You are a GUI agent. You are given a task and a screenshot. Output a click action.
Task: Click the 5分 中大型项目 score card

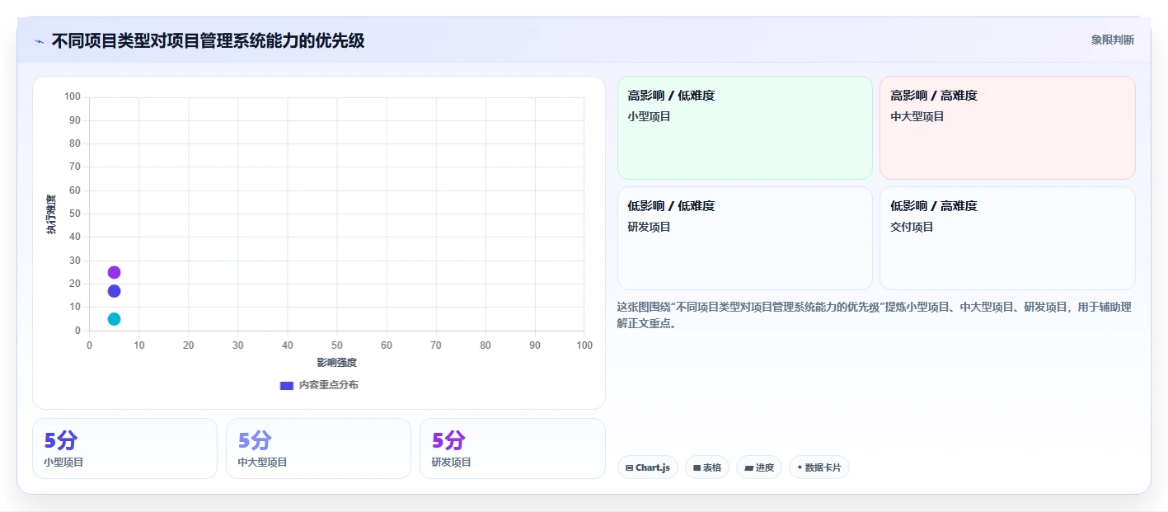(318, 449)
